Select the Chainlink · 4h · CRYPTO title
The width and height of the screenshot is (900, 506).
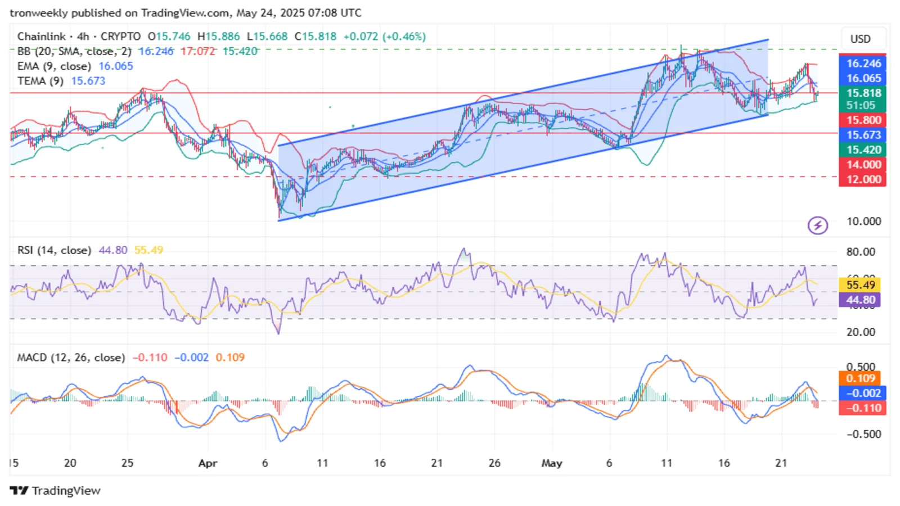click(79, 37)
